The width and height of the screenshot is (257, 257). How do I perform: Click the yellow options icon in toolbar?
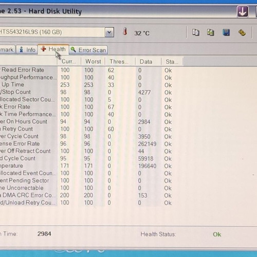coord(242,32)
